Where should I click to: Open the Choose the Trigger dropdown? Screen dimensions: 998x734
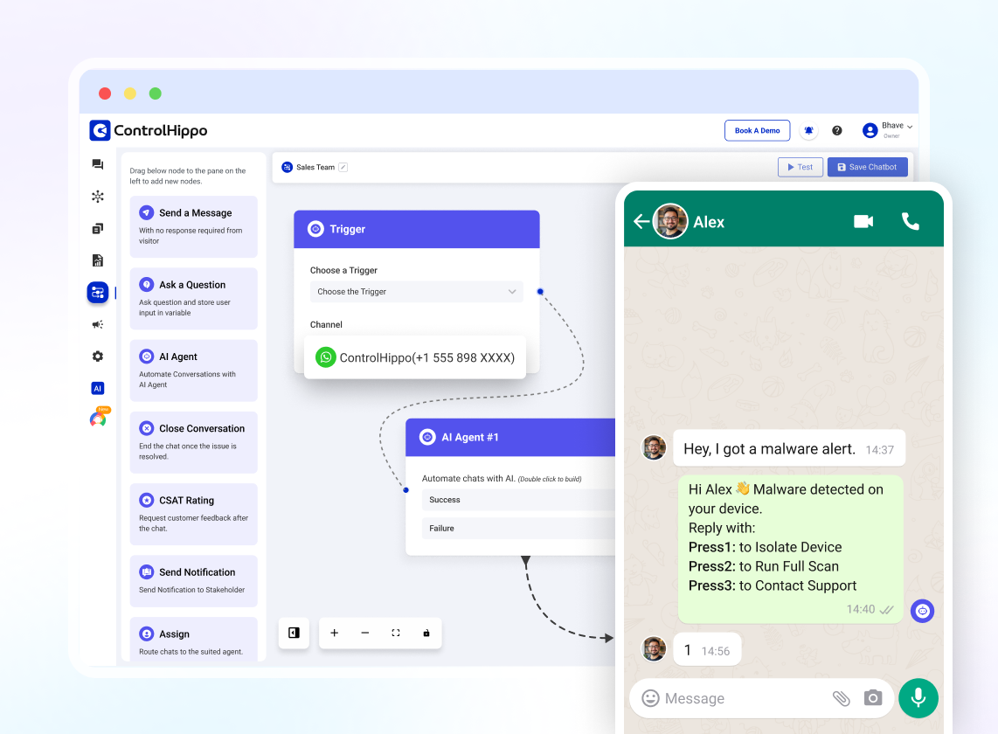[417, 291]
